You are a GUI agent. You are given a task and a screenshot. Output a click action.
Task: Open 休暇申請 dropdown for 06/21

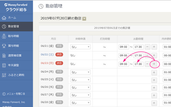coord(80,47)
